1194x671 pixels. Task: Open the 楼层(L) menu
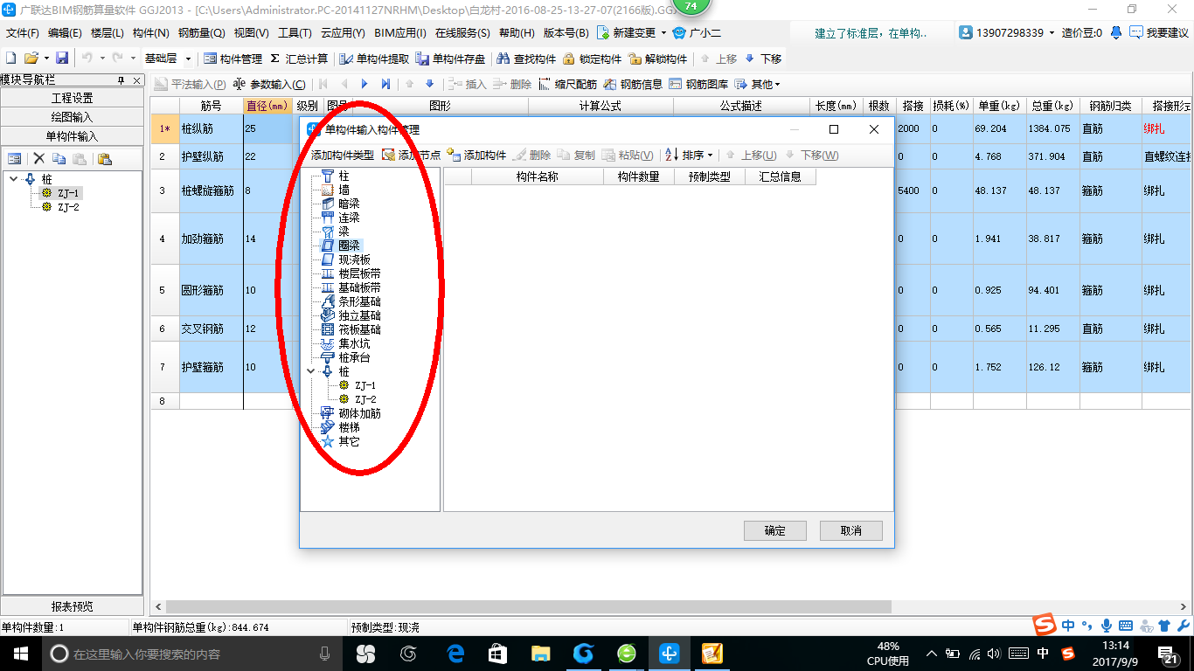click(108, 32)
